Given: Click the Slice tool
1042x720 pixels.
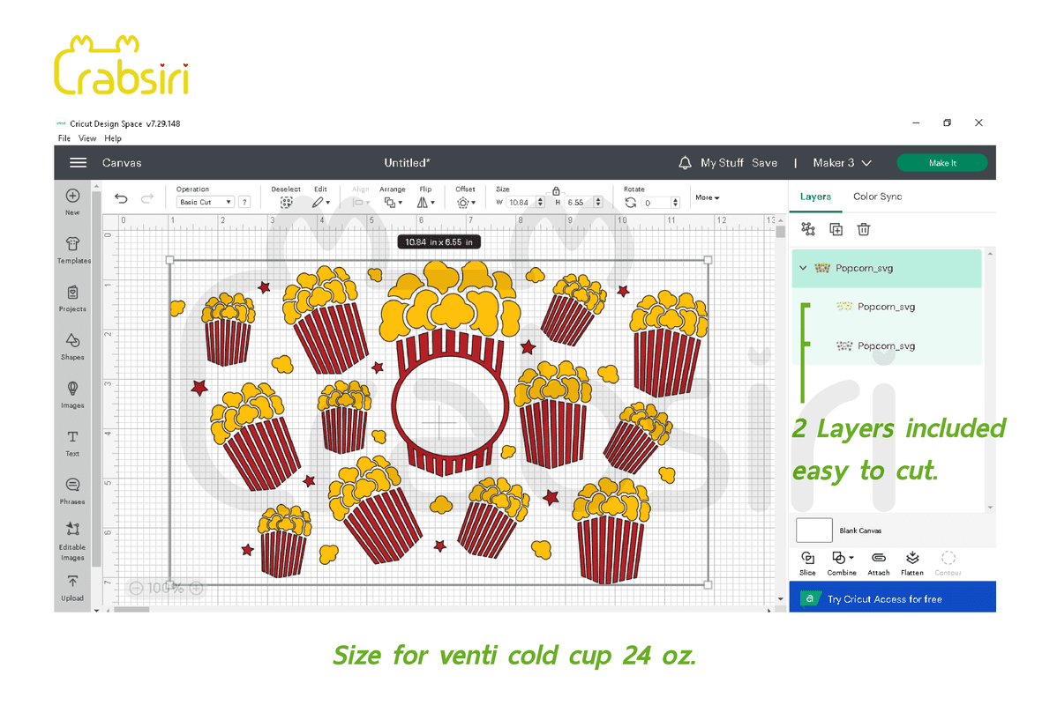Looking at the screenshot, I should tap(807, 559).
